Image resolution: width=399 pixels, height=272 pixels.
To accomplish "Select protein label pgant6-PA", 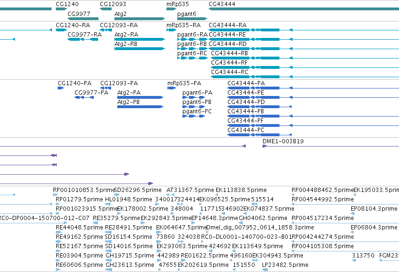I will click(197, 93).
